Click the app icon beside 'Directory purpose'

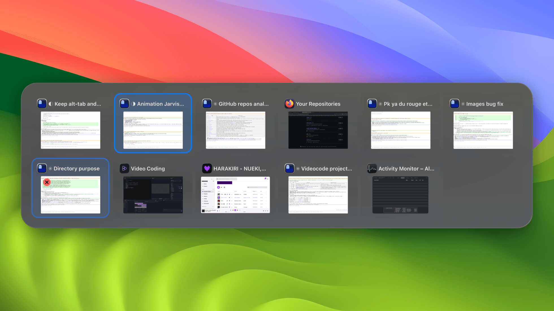point(42,168)
